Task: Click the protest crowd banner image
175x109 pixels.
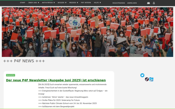Action: tap(87, 32)
